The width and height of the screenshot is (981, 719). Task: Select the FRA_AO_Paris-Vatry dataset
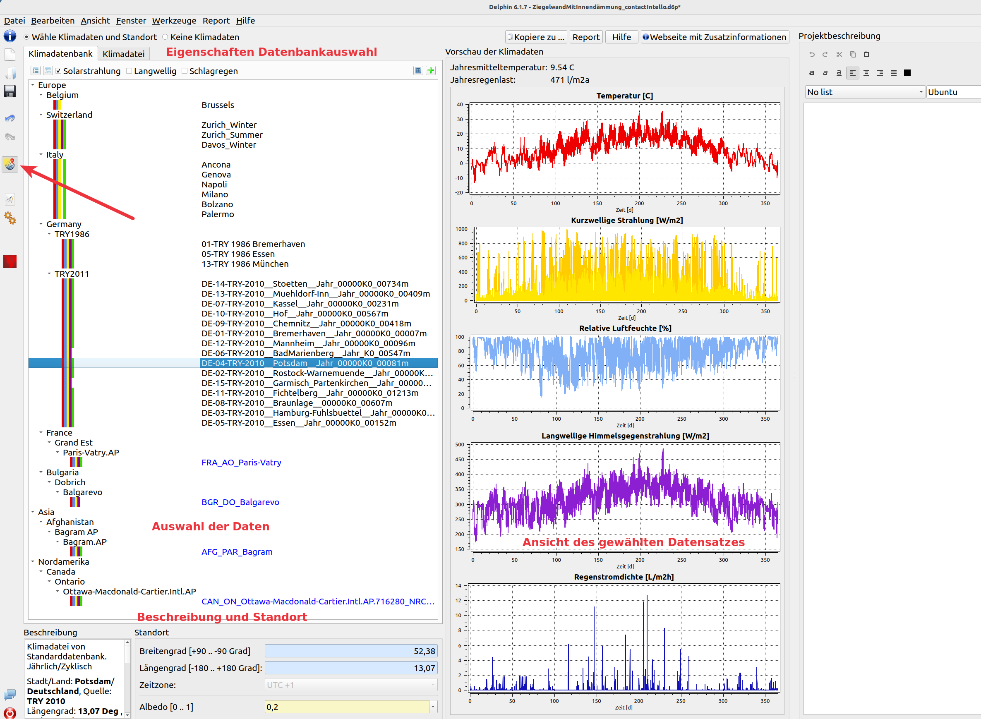[241, 463]
